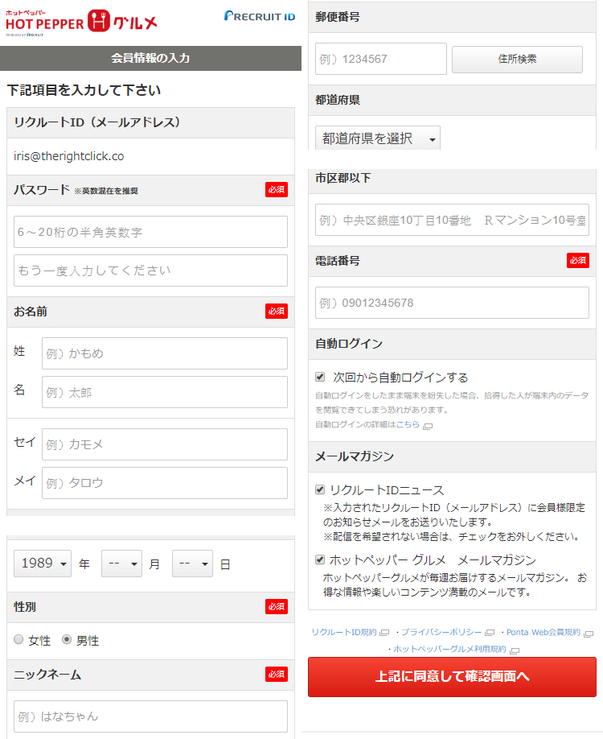Click the Recruit ID logo

pyautogui.click(x=260, y=16)
